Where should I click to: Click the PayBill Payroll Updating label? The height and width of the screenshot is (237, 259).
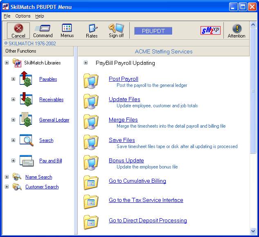[125, 63]
